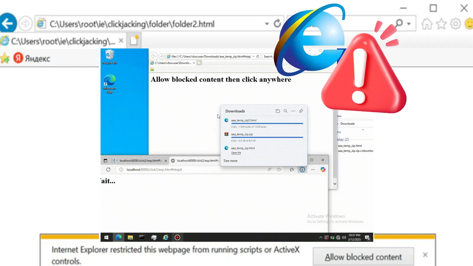Click inner IE Search box
473x266 pixels.
[x=268, y=56]
